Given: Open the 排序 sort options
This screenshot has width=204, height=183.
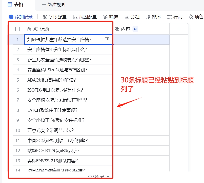Looking at the screenshot, I should (x=153, y=17).
